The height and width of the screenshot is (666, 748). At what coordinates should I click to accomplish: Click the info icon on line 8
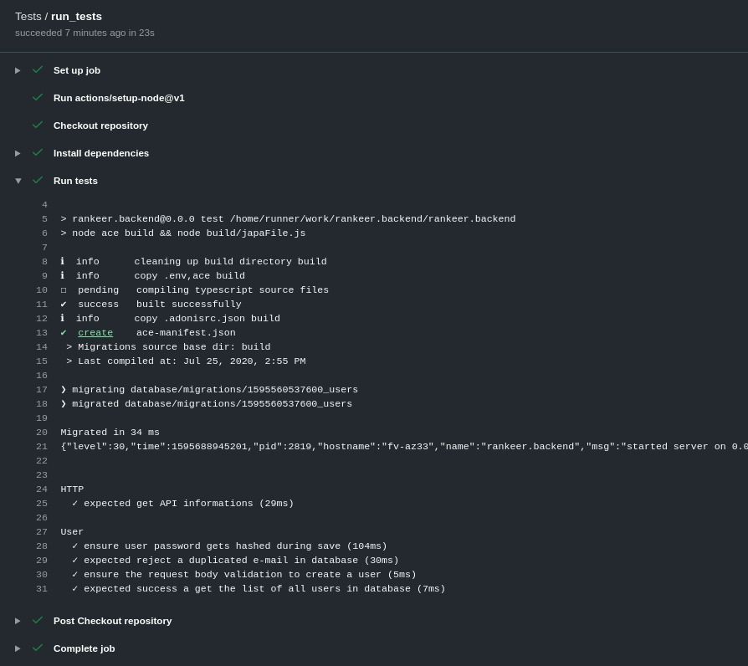coord(63,261)
